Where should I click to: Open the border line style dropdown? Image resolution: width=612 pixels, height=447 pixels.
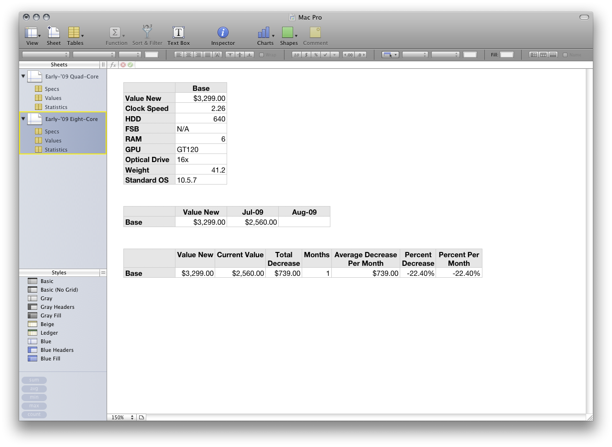click(415, 55)
